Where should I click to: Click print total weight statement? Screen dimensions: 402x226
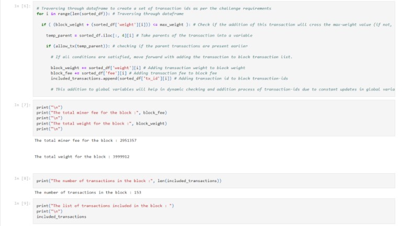point(102,123)
